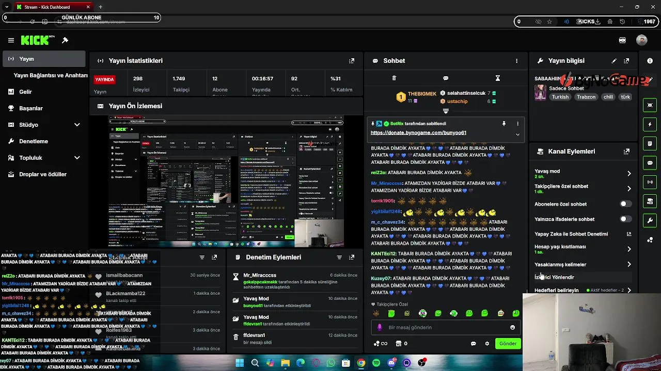Viewport: 661px width, 371px height.
Task: Click the clip capture icon in right sidebar
Action: click(x=650, y=105)
